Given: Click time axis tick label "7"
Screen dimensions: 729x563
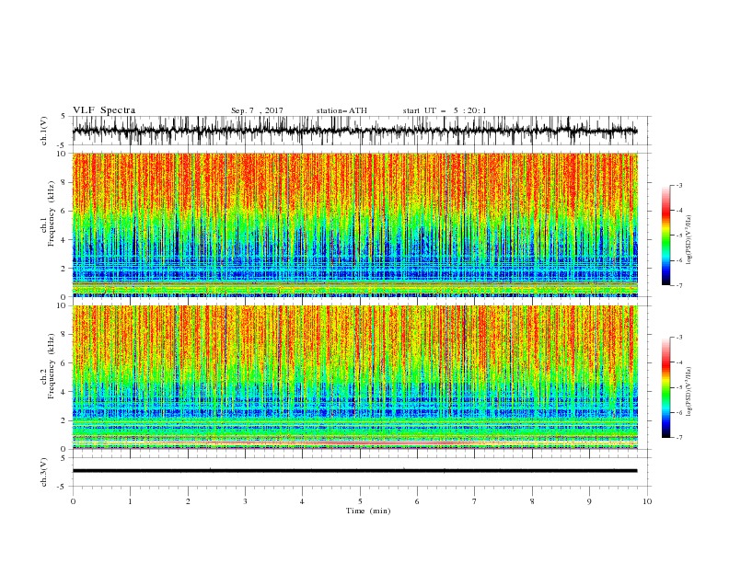Looking at the screenshot, I should click(x=475, y=501).
